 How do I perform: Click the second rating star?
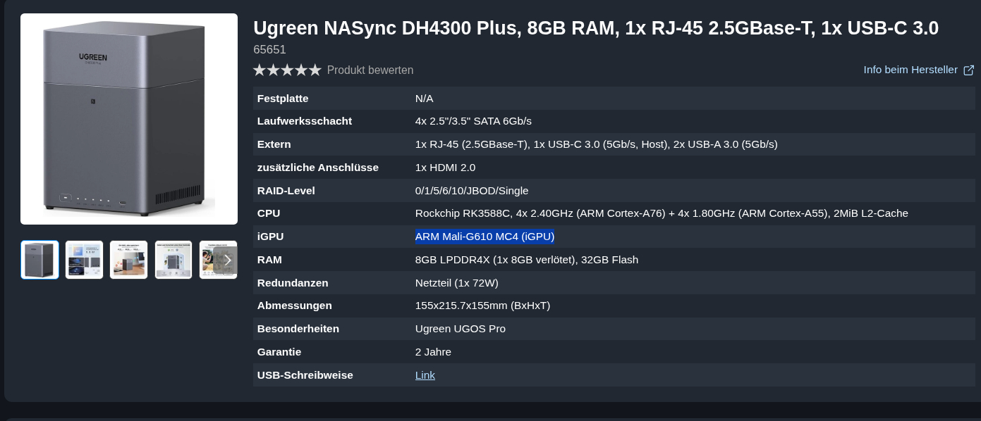(274, 70)
